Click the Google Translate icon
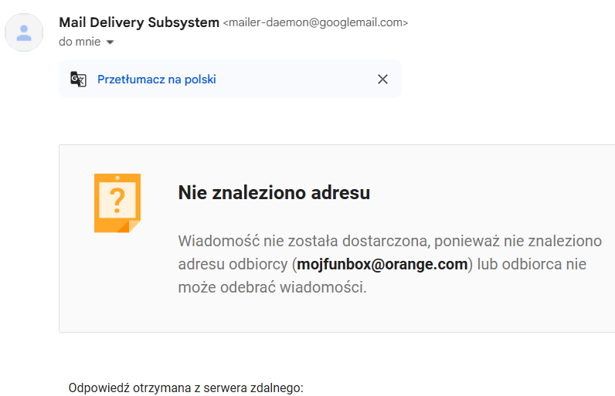 [79, 79]
